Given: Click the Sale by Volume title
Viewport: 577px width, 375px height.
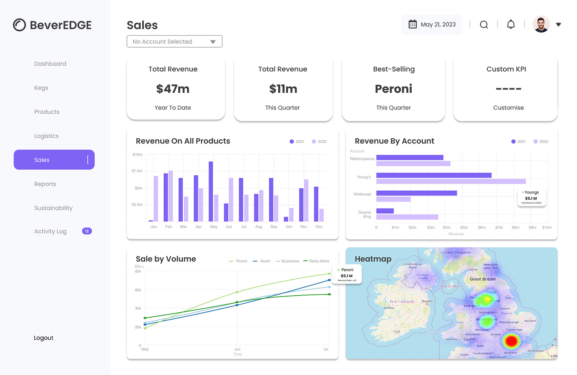Looking at the screenshot, I should click(x=166, y=259).
